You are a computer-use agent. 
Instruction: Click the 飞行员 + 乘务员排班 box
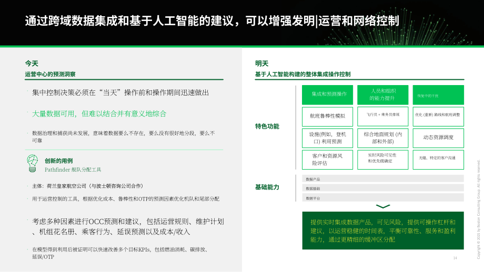point(383,117)
